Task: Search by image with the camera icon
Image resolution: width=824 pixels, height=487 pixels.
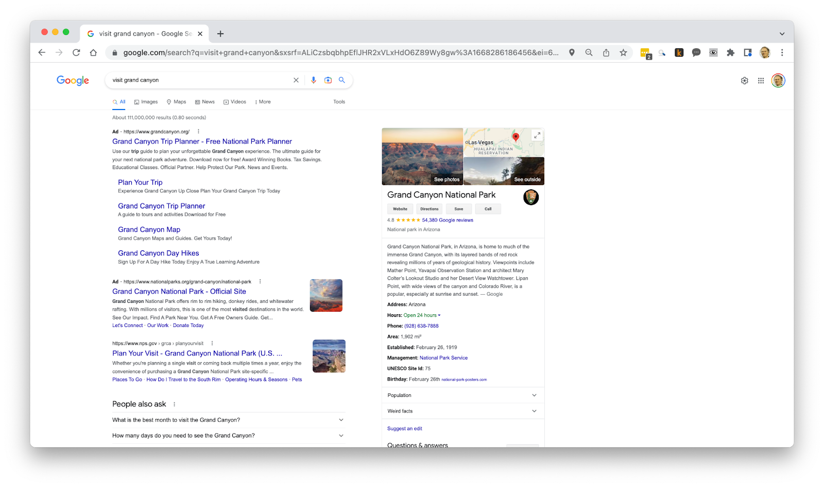Action: tap(328, 80)
